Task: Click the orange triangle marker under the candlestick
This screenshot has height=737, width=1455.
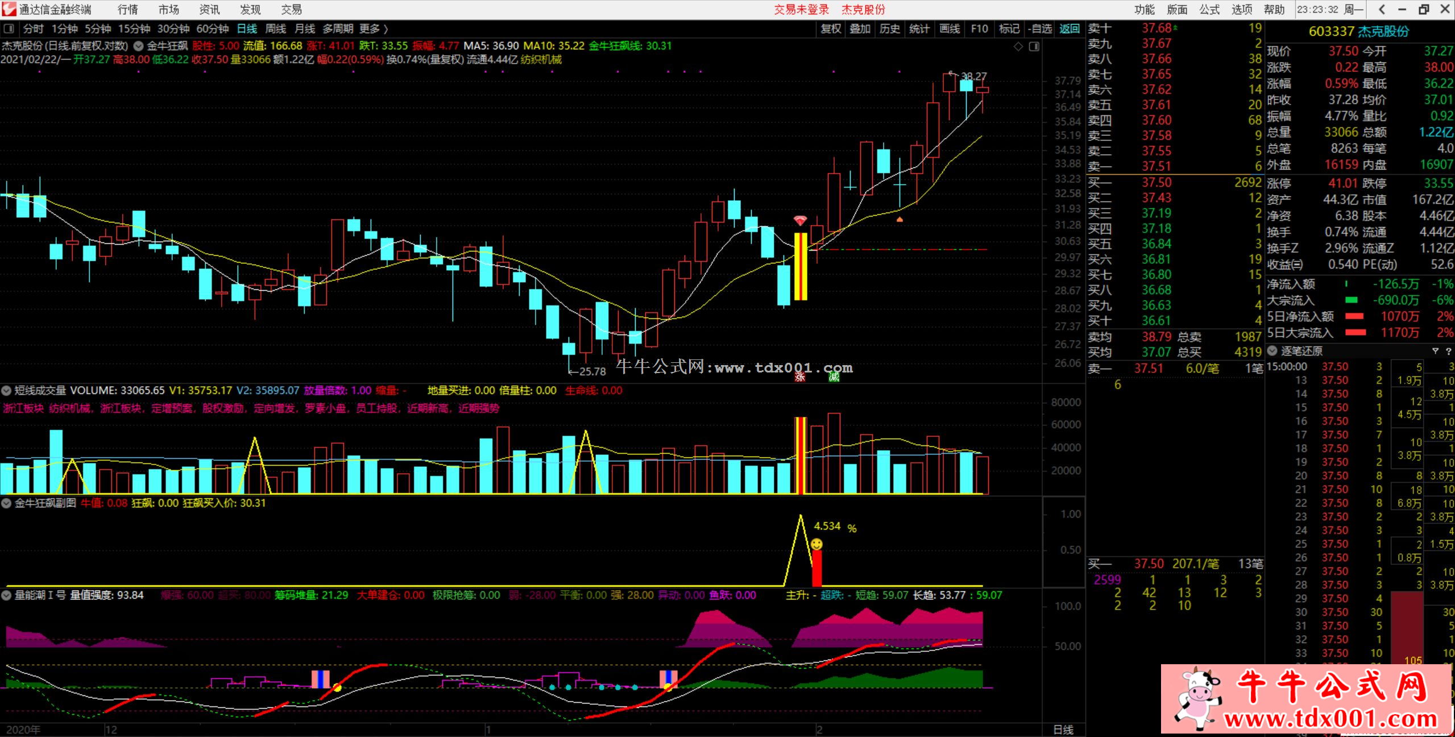Action: pyautogui.click(x=899, y=219)
